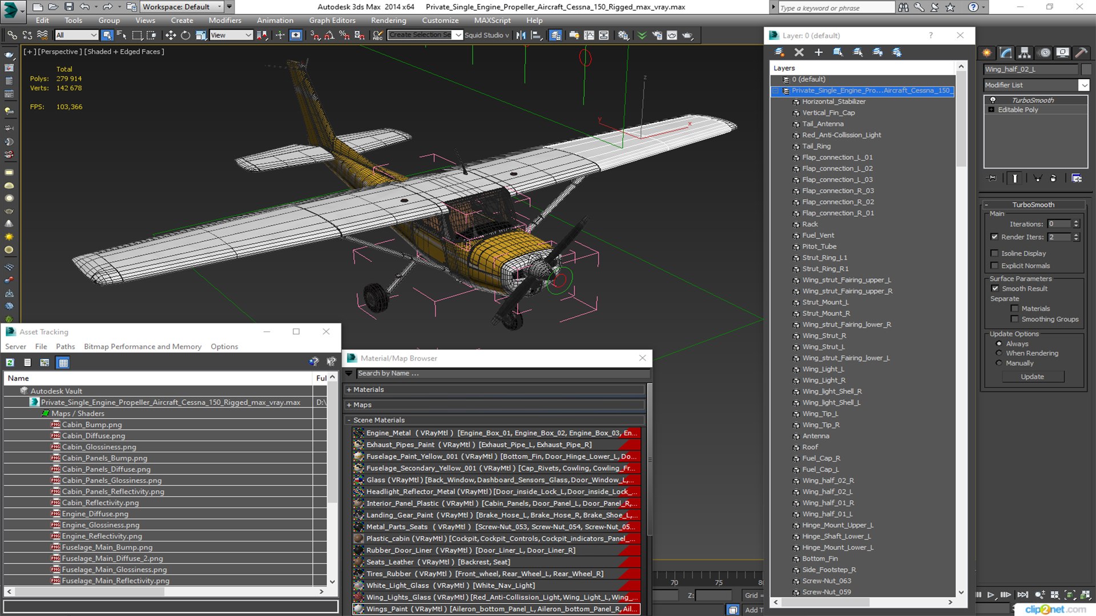Select Cabin_Diffuse.png in Asset Tracking
The image size is (1096, 616).
click(93, 436)
